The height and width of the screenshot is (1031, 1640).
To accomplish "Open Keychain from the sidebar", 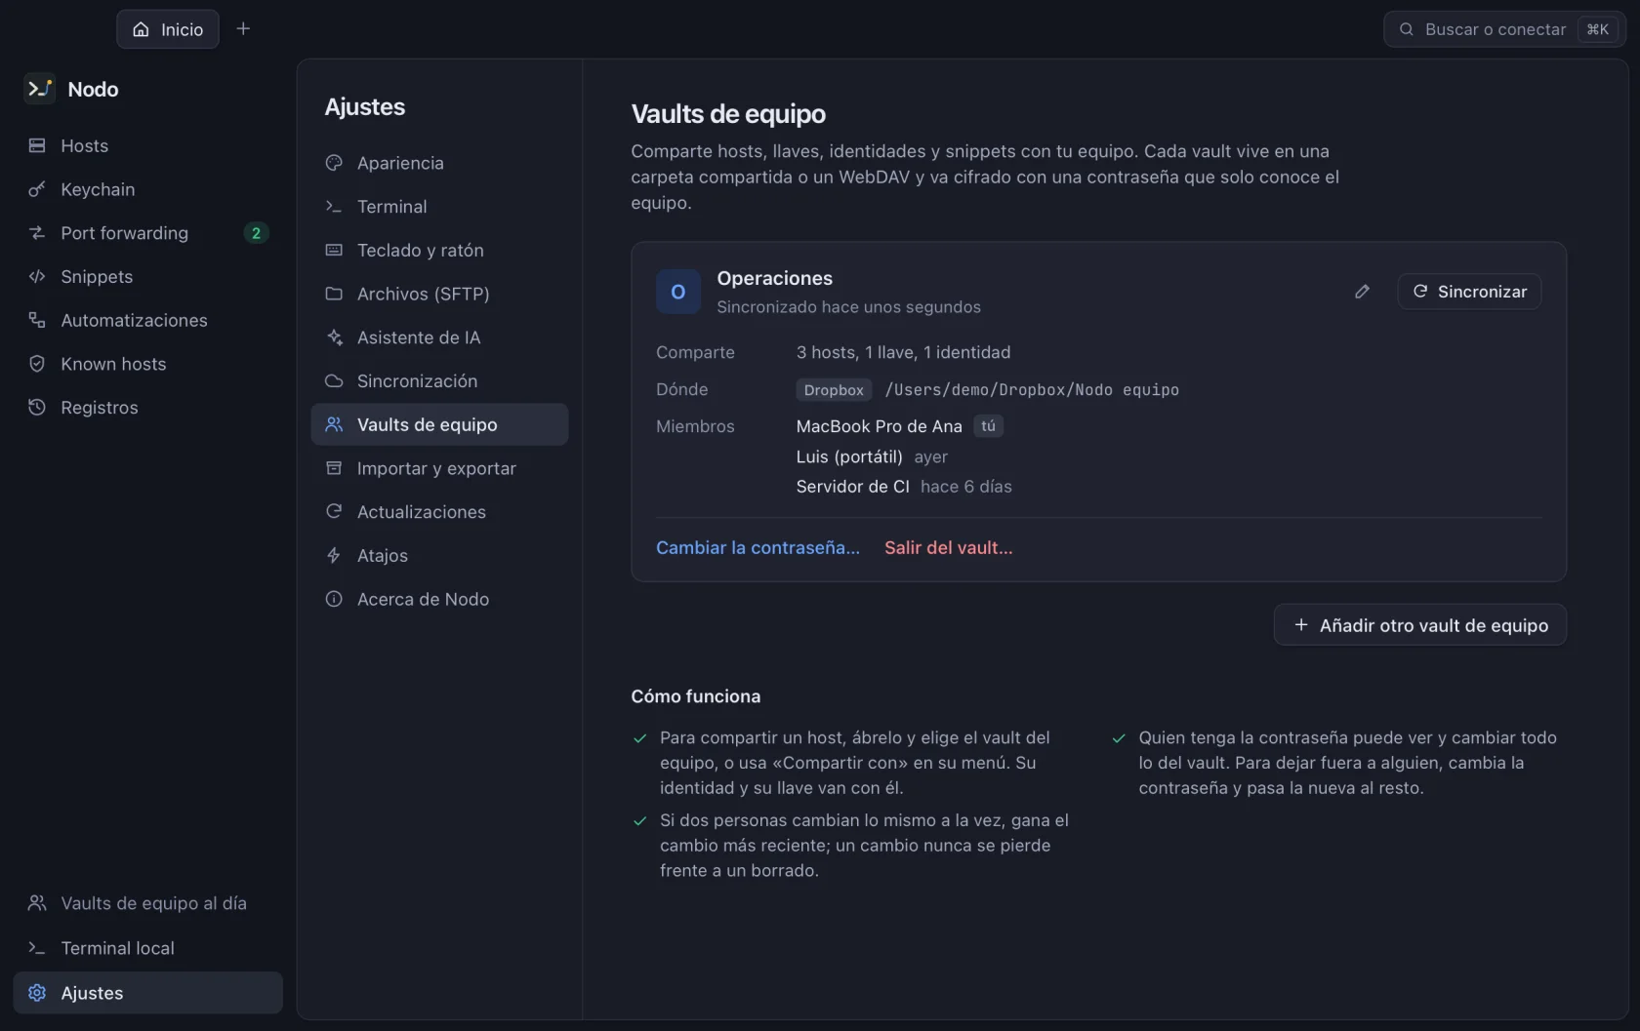I will (x=148, y=189).
